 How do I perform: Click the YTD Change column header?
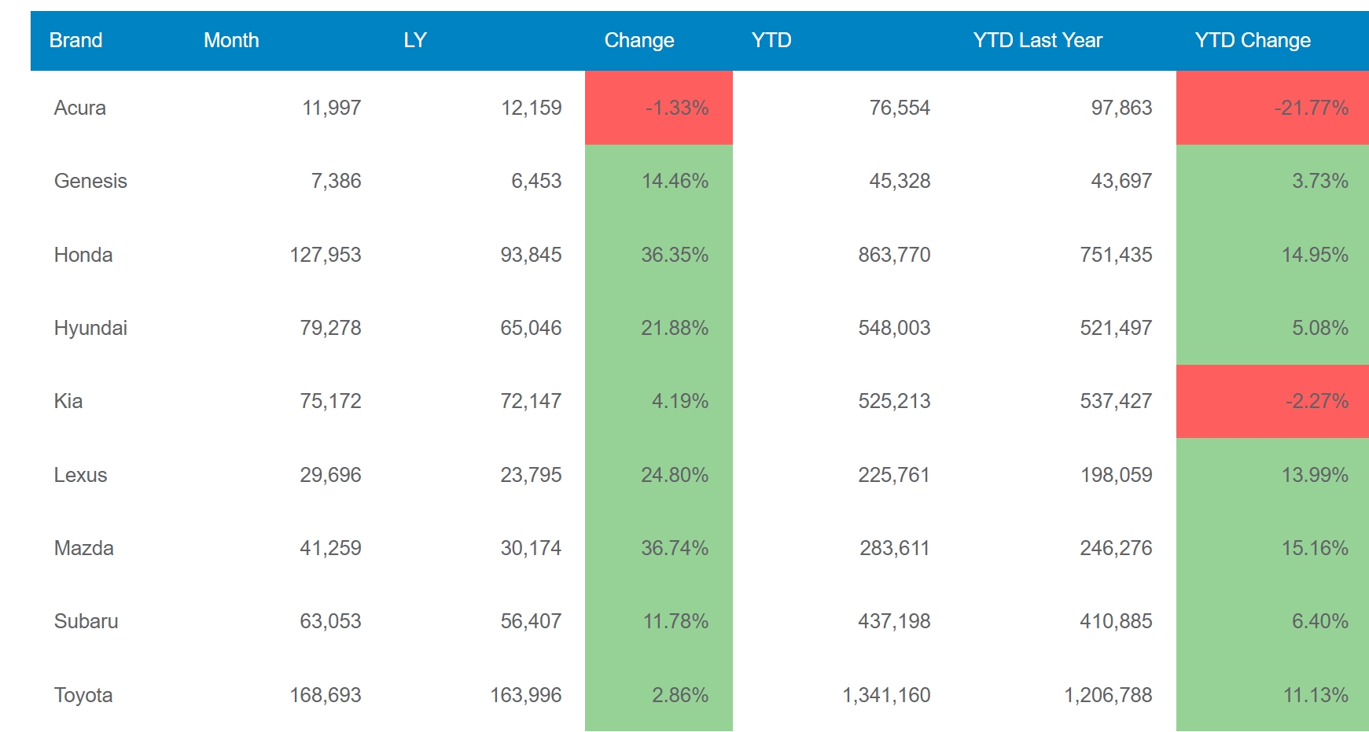pos(1252,40)
